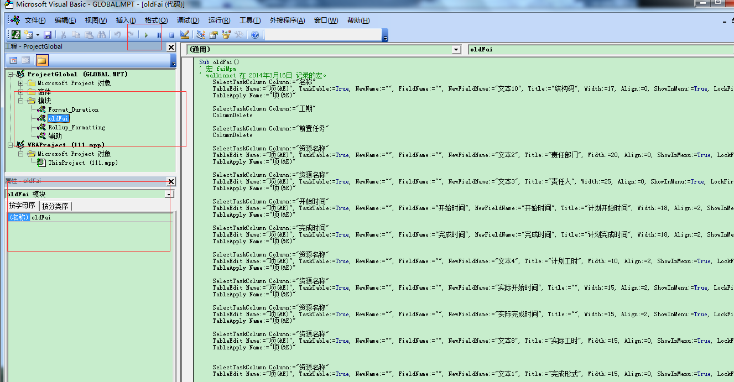The image size is (734, 382).
Task: Click the Save GLOBAL.MPT icon
Action: [x=48, y=35]
